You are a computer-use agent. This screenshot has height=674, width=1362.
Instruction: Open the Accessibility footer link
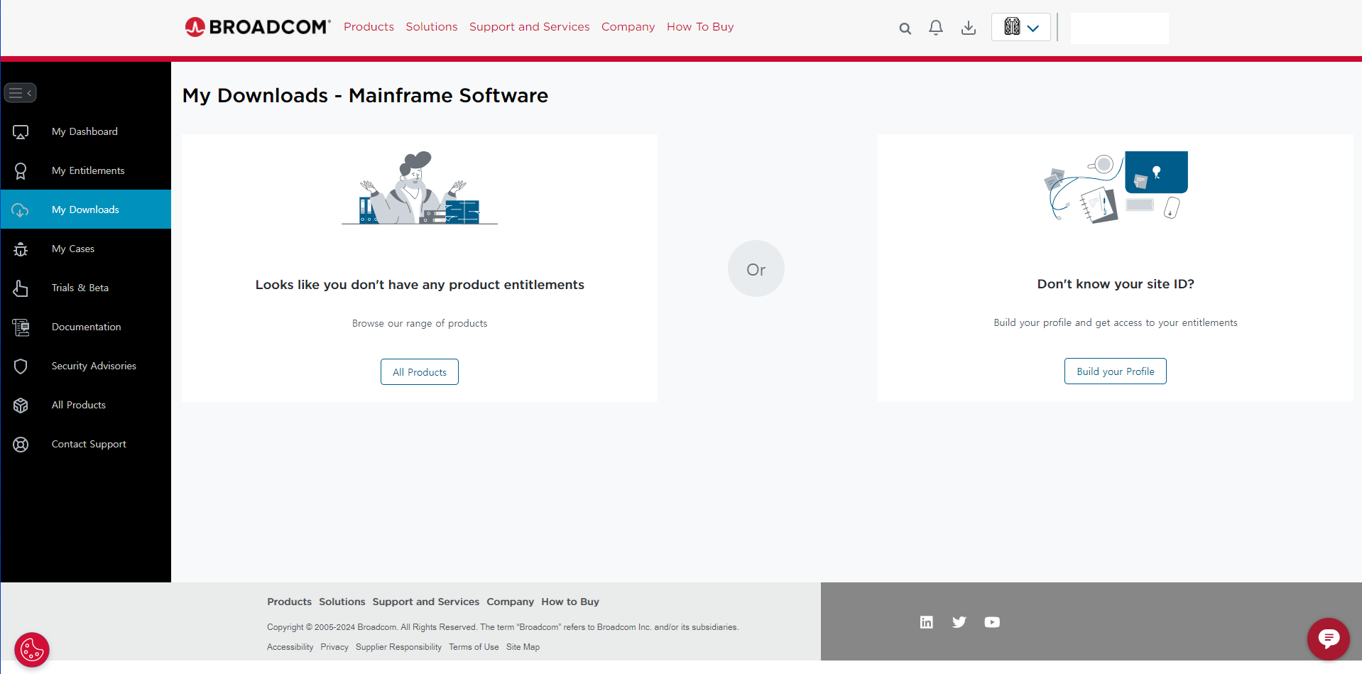coord(290,647)
